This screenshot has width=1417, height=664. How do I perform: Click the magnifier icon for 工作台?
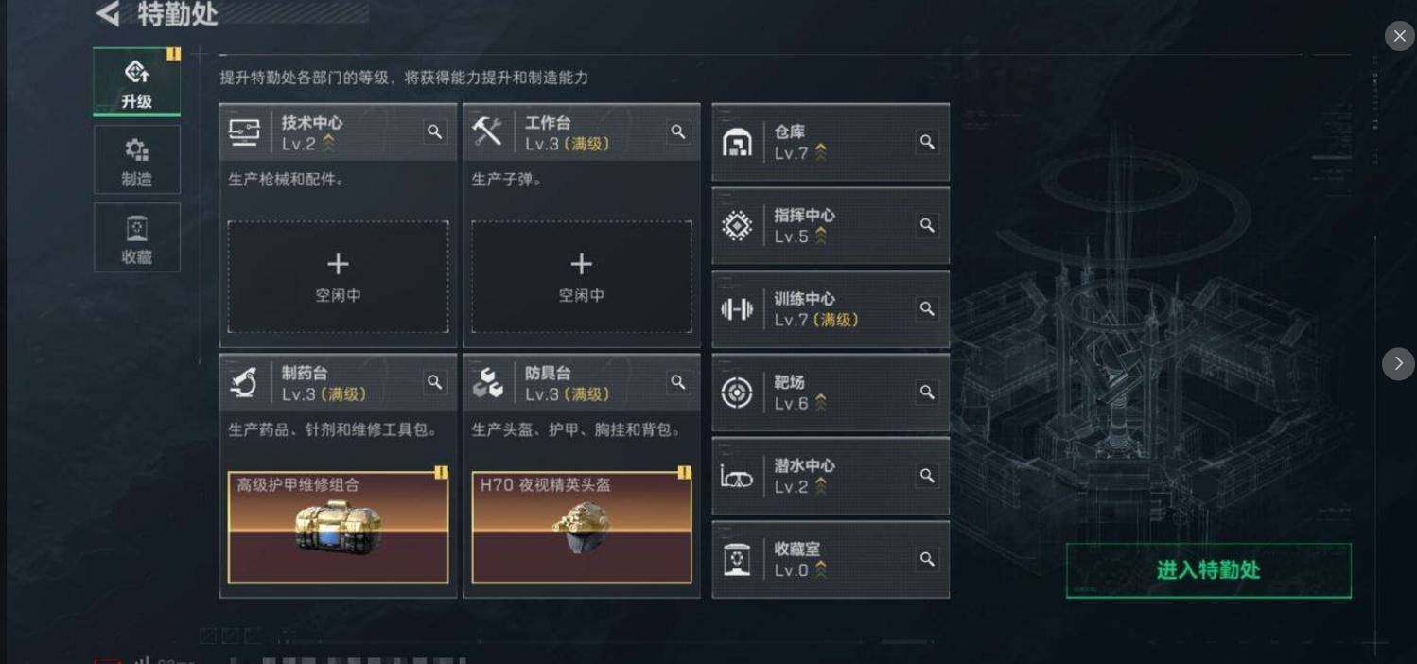678,132
